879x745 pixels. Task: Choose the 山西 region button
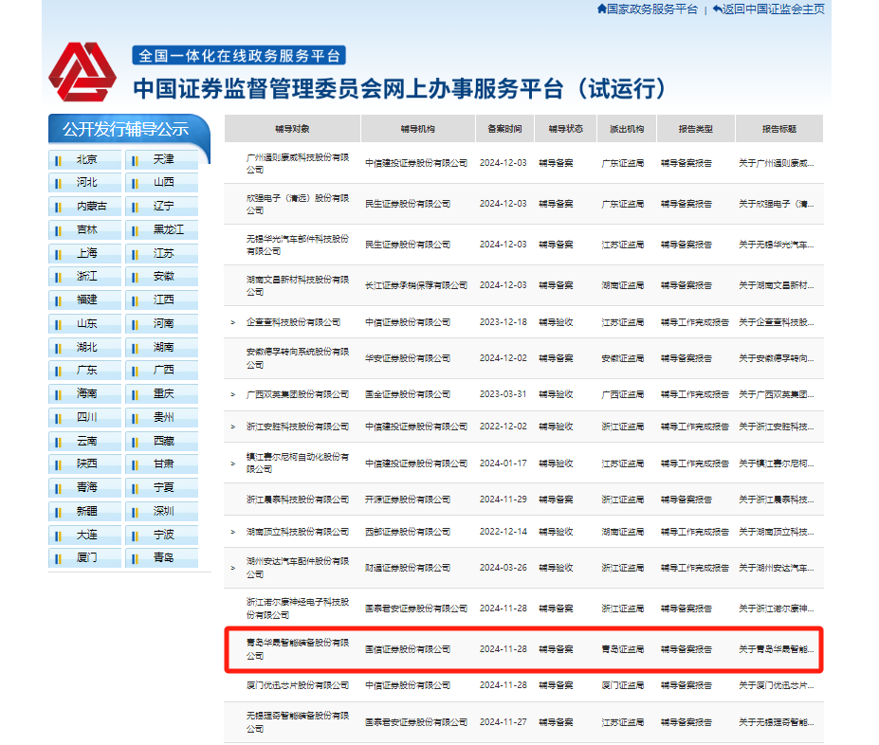coord(162,183)
